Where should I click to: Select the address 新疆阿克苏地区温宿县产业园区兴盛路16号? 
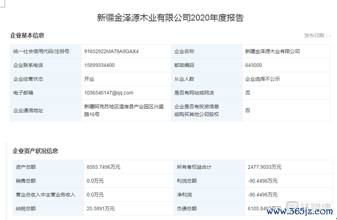[x=124, y=111]
